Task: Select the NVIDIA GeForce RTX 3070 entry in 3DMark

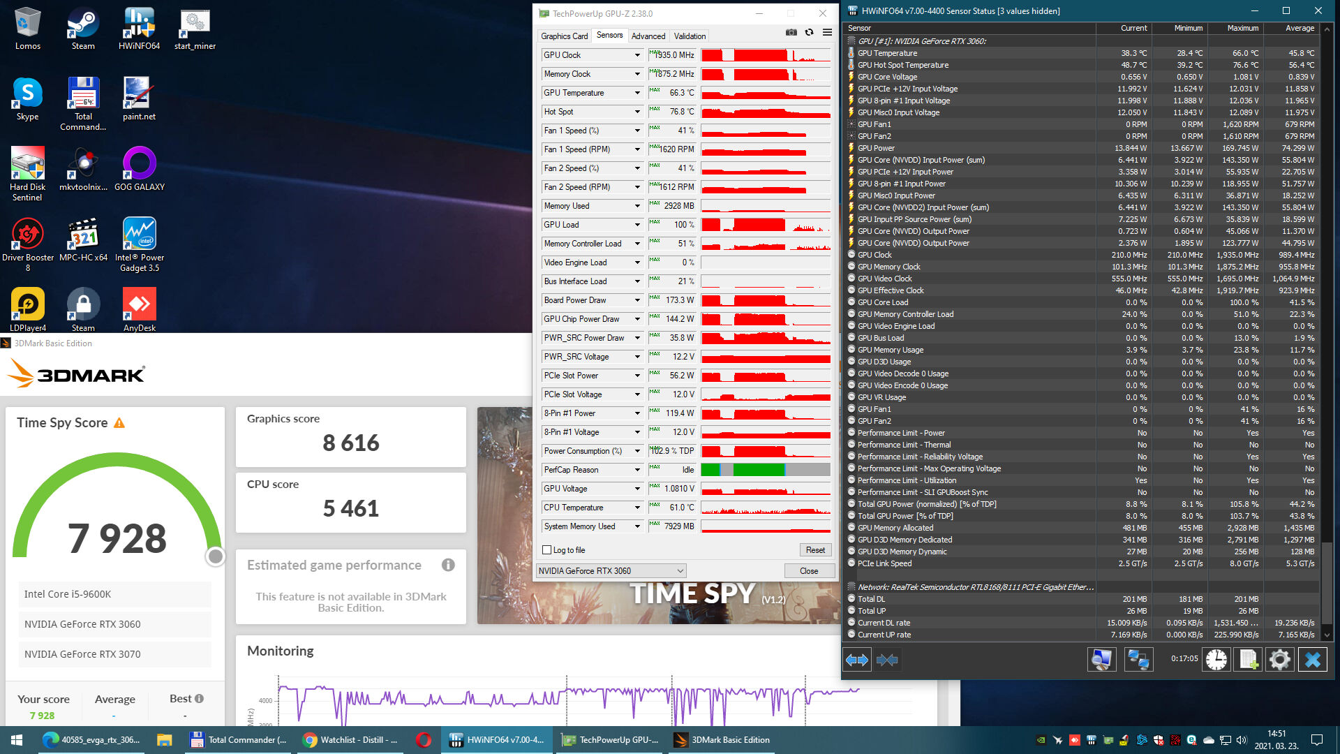Action: pyautogui.click(x=114, y=654)
